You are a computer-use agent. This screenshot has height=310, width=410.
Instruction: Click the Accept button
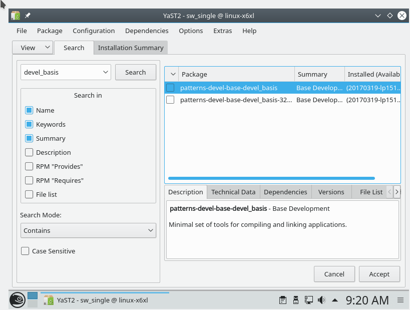[x=379, y=274]
